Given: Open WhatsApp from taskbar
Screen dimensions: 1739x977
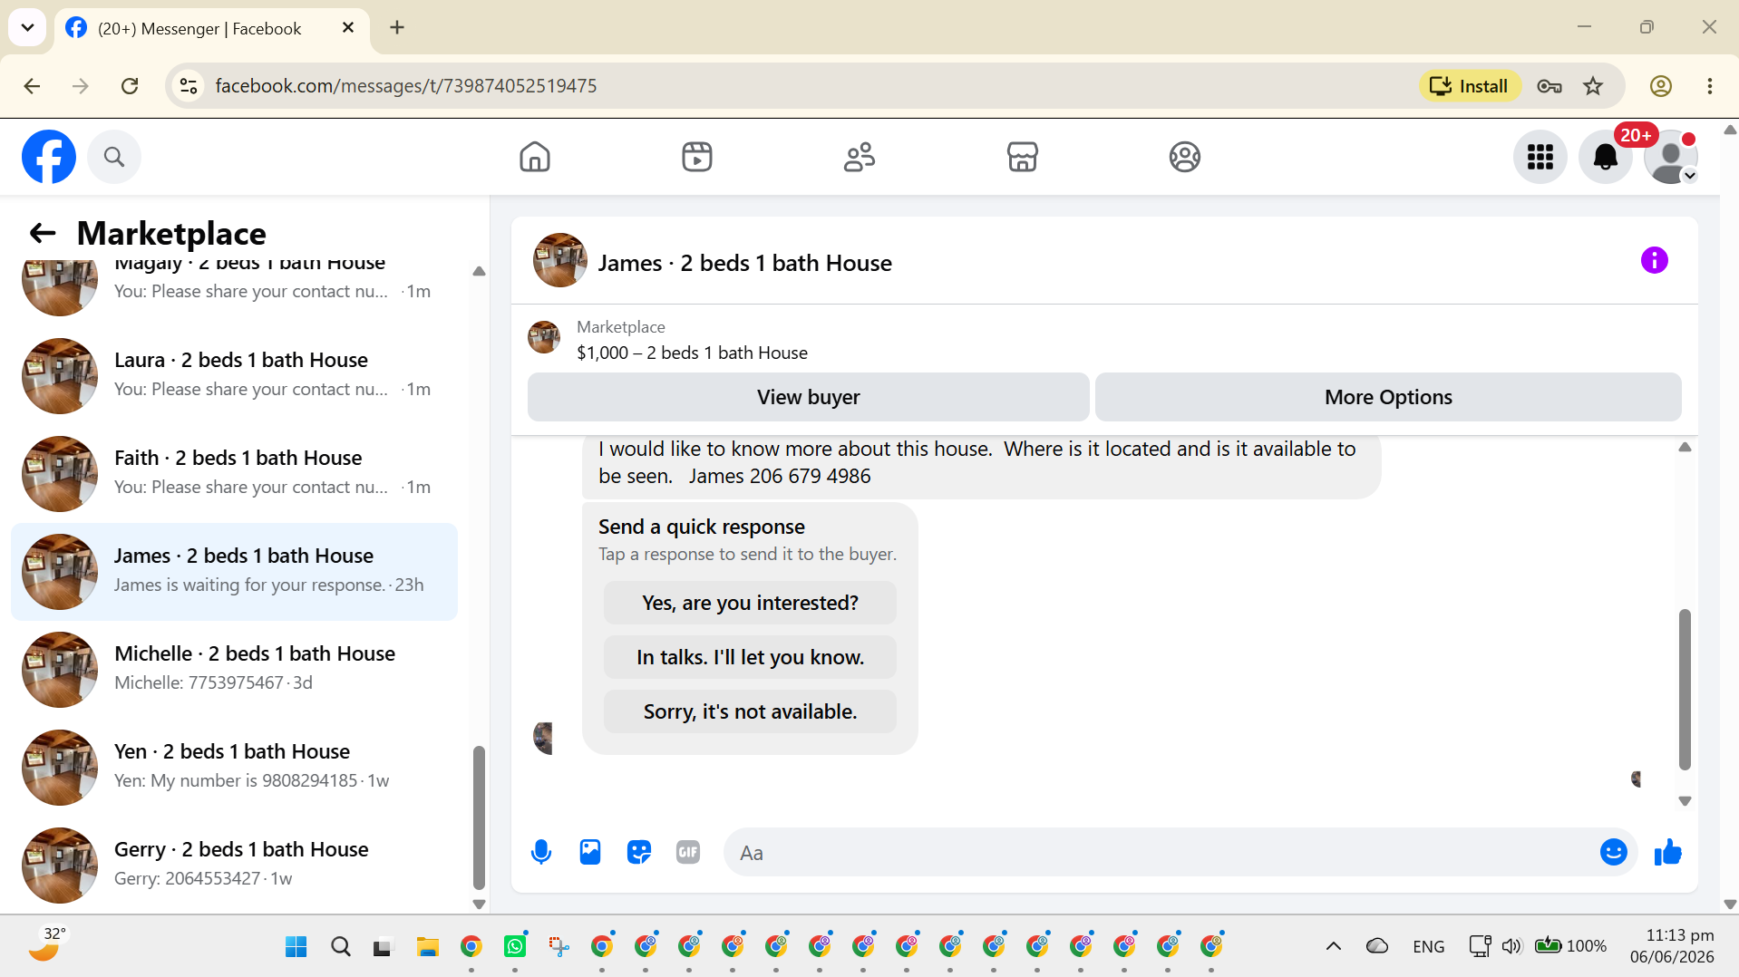Looking at the screenshot, I should point(514,946).
